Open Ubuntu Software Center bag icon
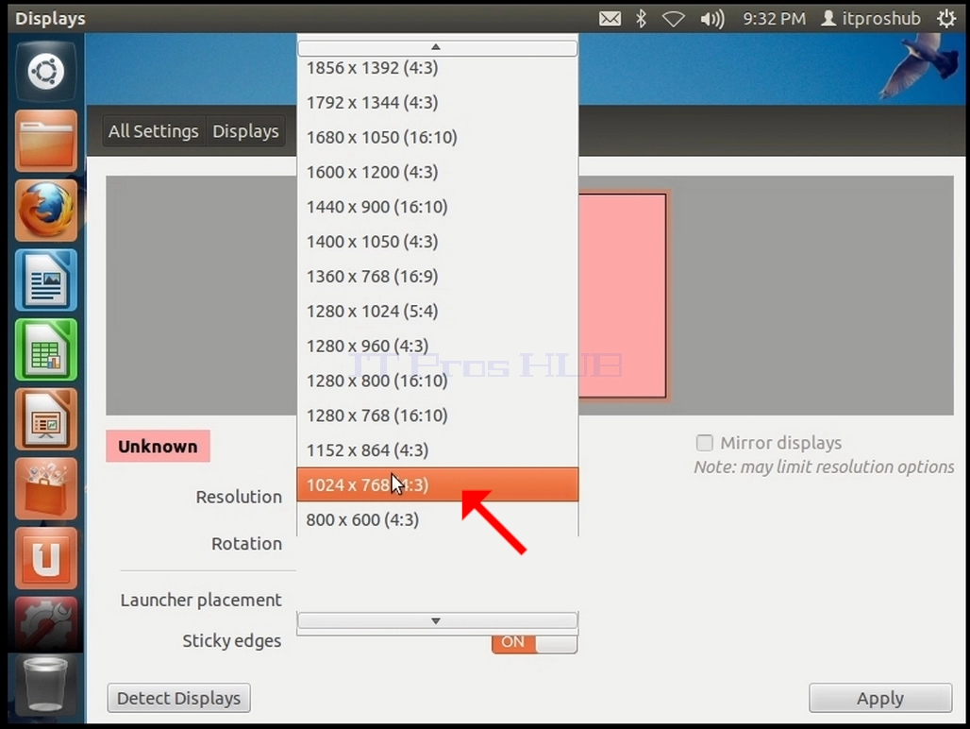 [46, 489]
